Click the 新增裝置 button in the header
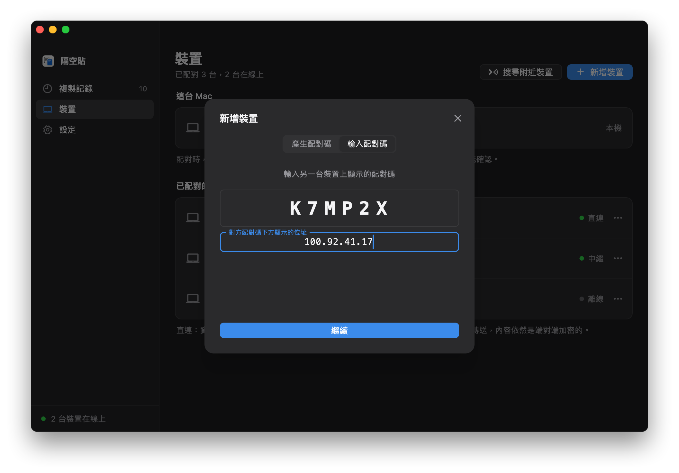Screen dimensions: 679x473 pos(600,72)
